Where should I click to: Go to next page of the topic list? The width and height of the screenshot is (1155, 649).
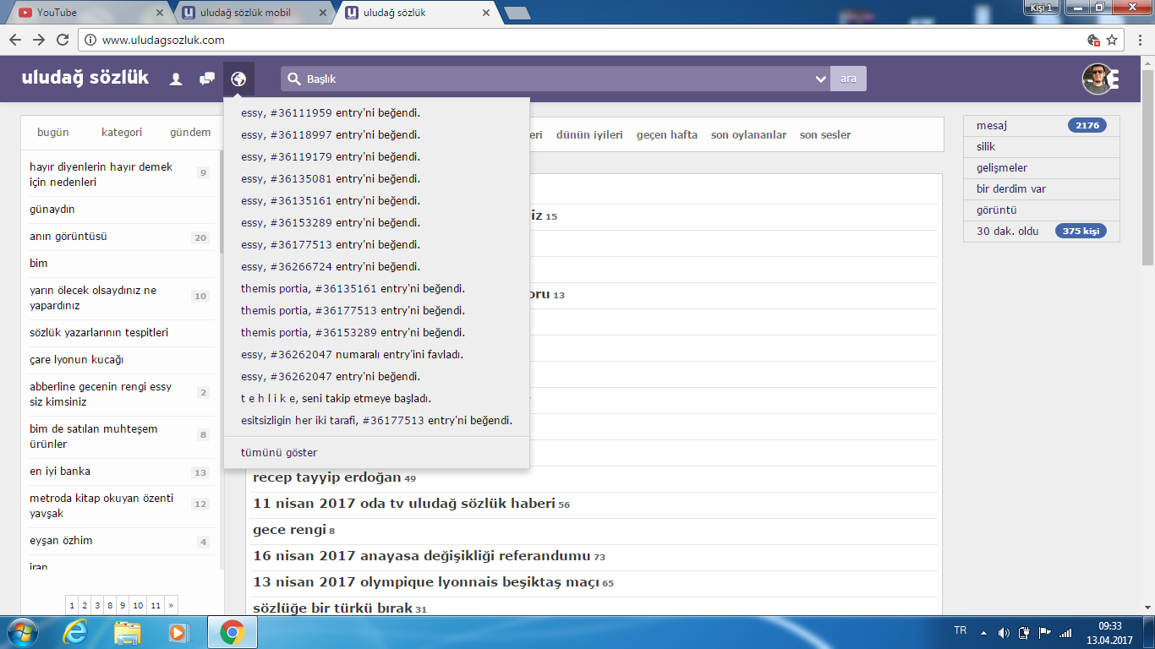(x=172, y=605)
